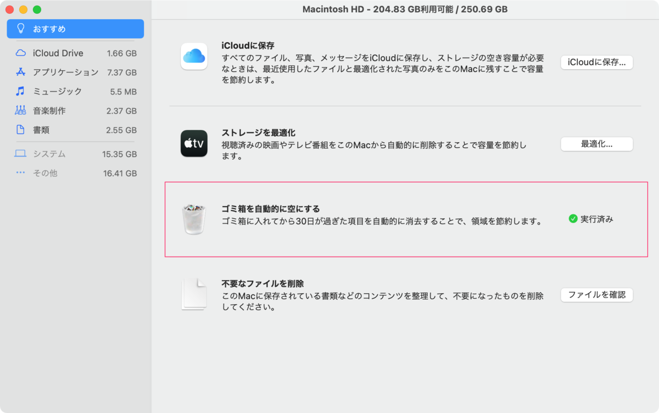Click the Apple TV icon beside ストレージを最適化

pos(194,143)
